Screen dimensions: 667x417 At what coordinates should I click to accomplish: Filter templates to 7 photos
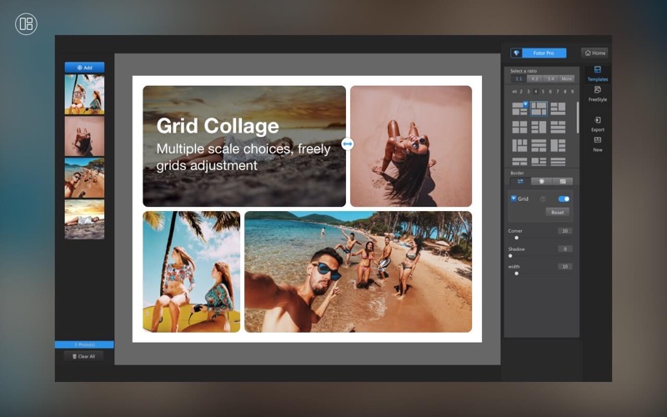(558, 92)
